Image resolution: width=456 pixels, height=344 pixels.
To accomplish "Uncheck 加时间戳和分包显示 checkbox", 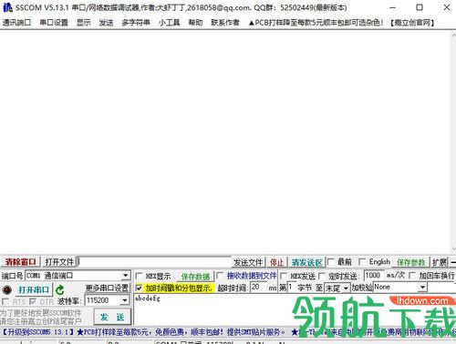I will (x=139, y=288).
